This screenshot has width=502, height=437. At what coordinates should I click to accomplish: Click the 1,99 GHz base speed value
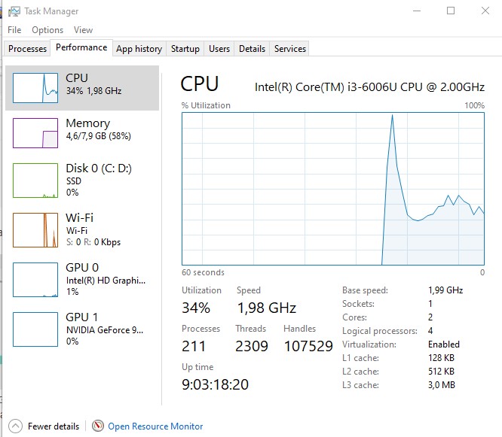445,290
